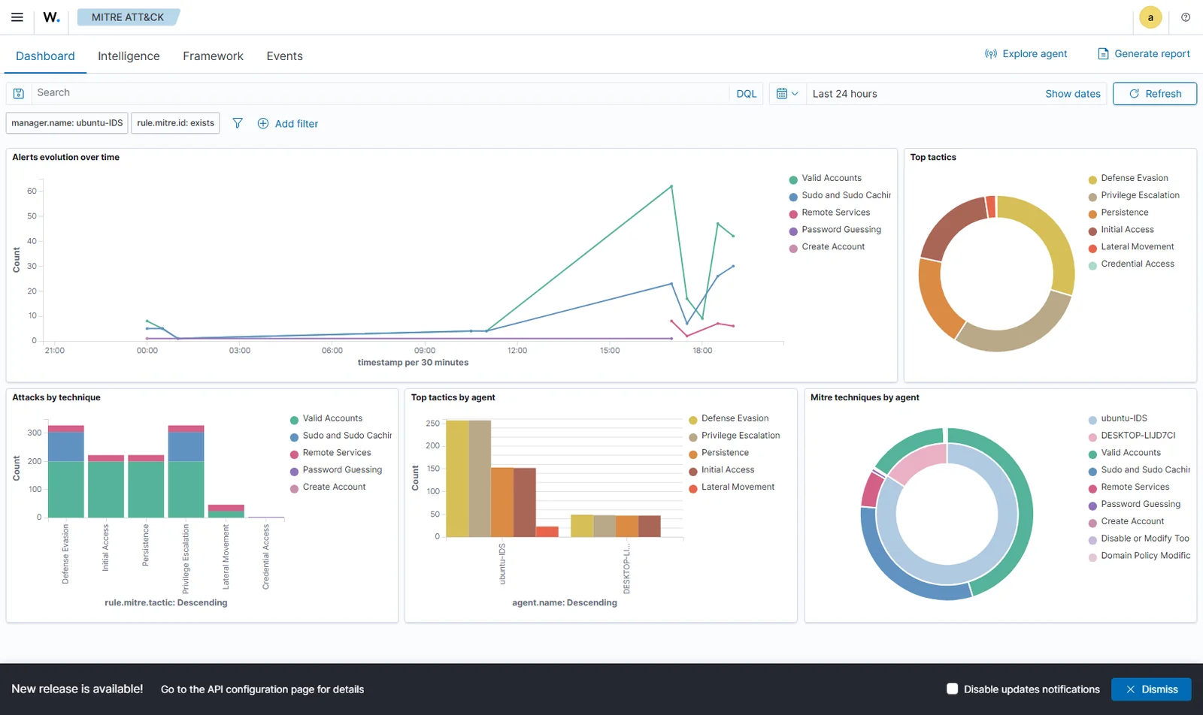Toggle Defense Evasion in Top tactics legend

click(1128, 179)
